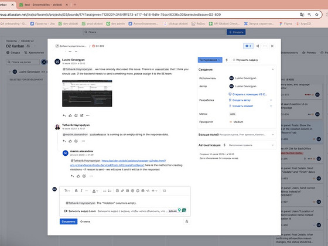Reply to Tathevik Hayrapetyan's comment
The image size is (328, 246).
(64, 141)
